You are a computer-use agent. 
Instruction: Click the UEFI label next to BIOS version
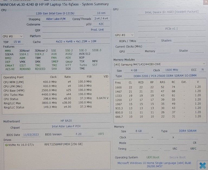[101, 134]
